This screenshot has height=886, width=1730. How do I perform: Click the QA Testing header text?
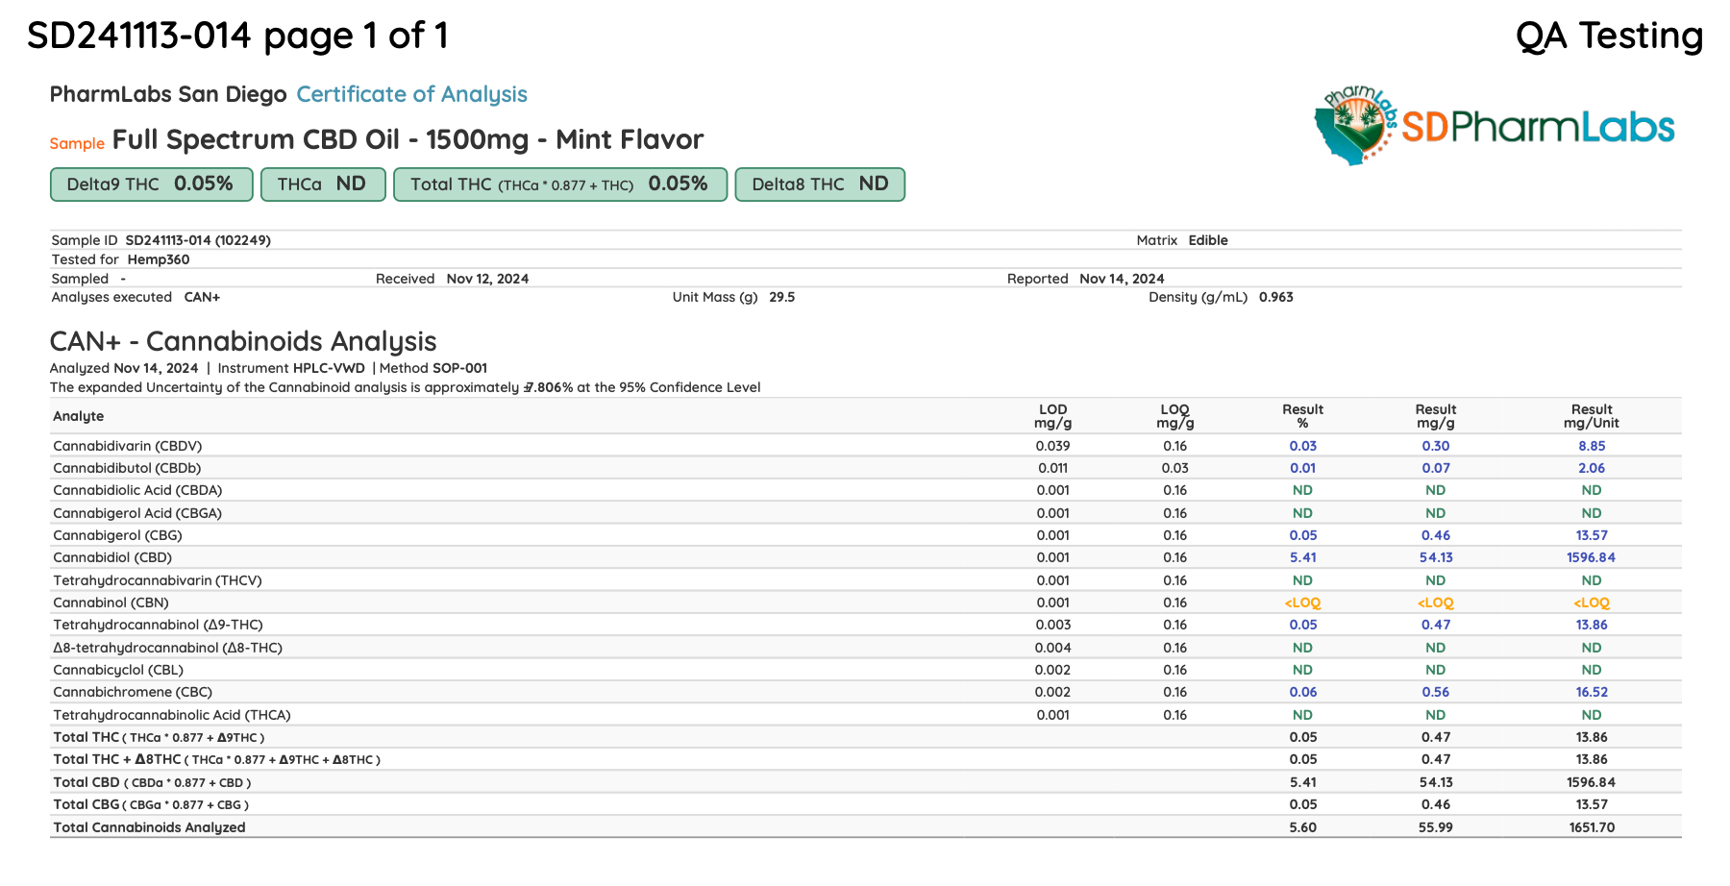[1609, 36]
